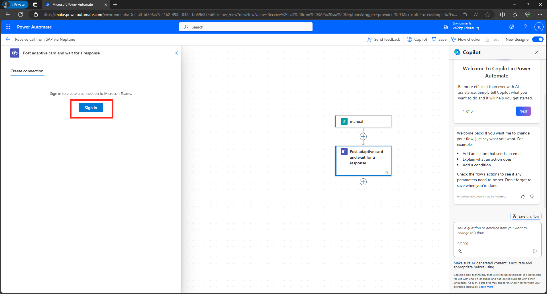Open a new browser tab
The height and width of the screenshot is (294, 547).
click(115, 5)
